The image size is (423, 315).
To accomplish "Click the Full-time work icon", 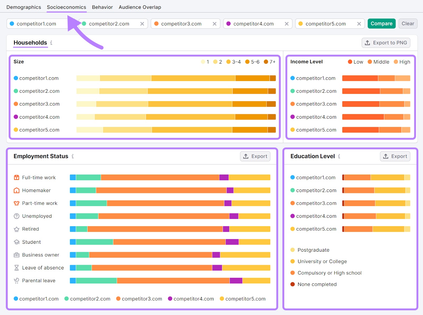I will (x=16, y=178).
